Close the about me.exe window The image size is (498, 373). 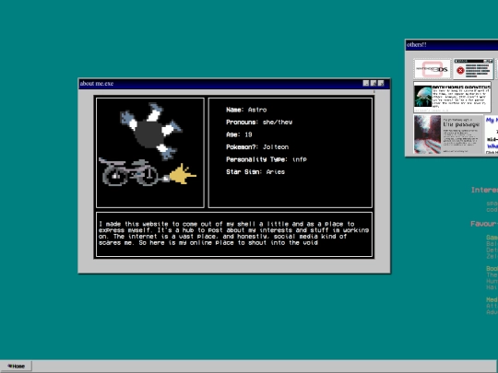[x=381, y=84]
